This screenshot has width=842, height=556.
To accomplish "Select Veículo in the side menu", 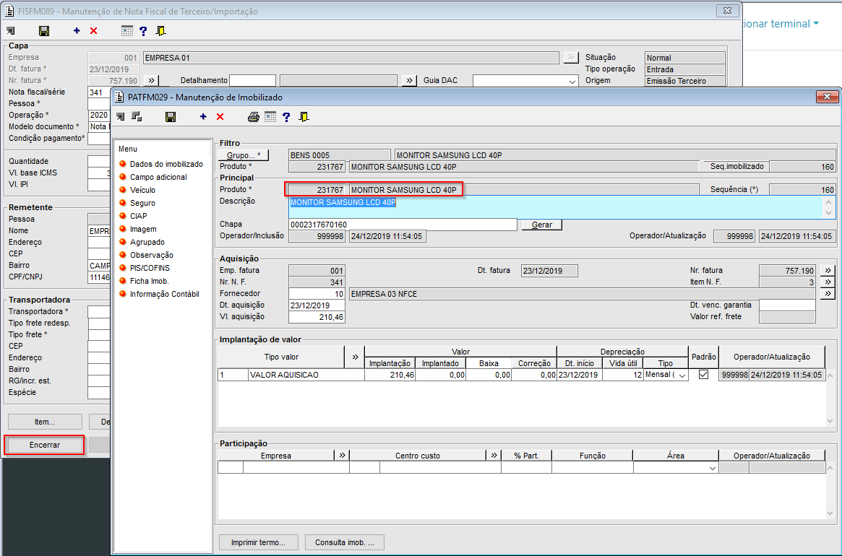I will pyautogui.click(x=142, y=190).
